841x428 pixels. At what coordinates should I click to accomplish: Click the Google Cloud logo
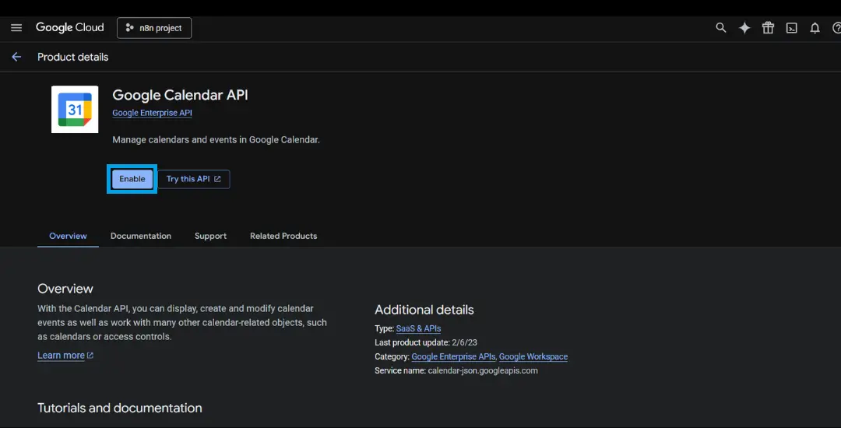pos(70,28)
